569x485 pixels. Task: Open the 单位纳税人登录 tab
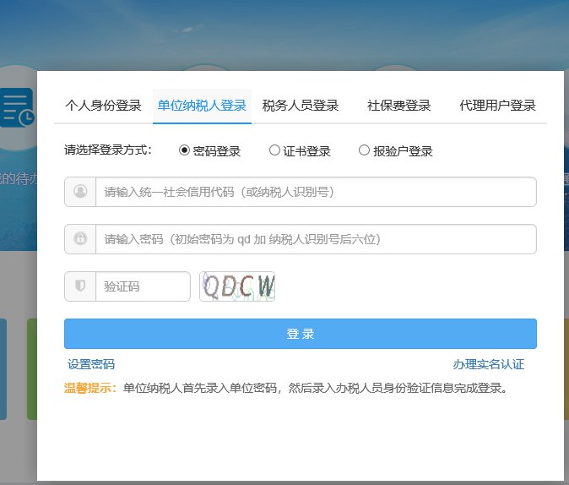coord(202,106)
